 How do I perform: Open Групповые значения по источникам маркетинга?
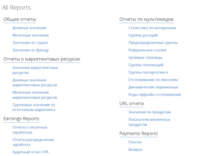pyautogui.click(x=34, y=107)
